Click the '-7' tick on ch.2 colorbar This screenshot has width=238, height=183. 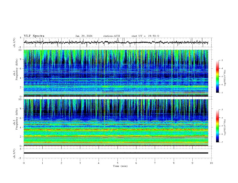click(221, 142)
